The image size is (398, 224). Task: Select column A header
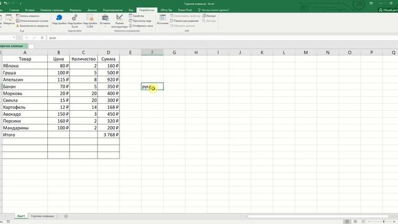coord(25,52)
